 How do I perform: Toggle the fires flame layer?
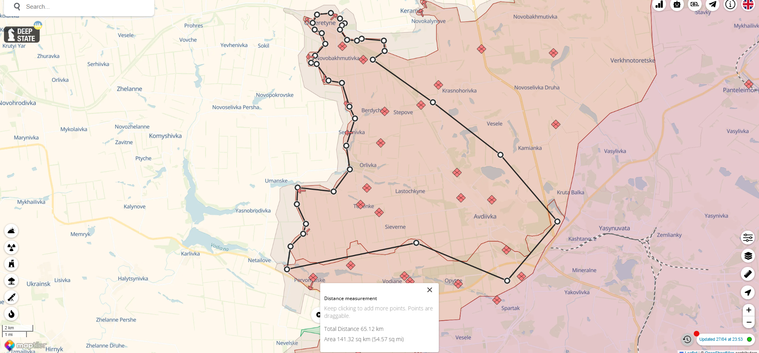click(11, 314)
